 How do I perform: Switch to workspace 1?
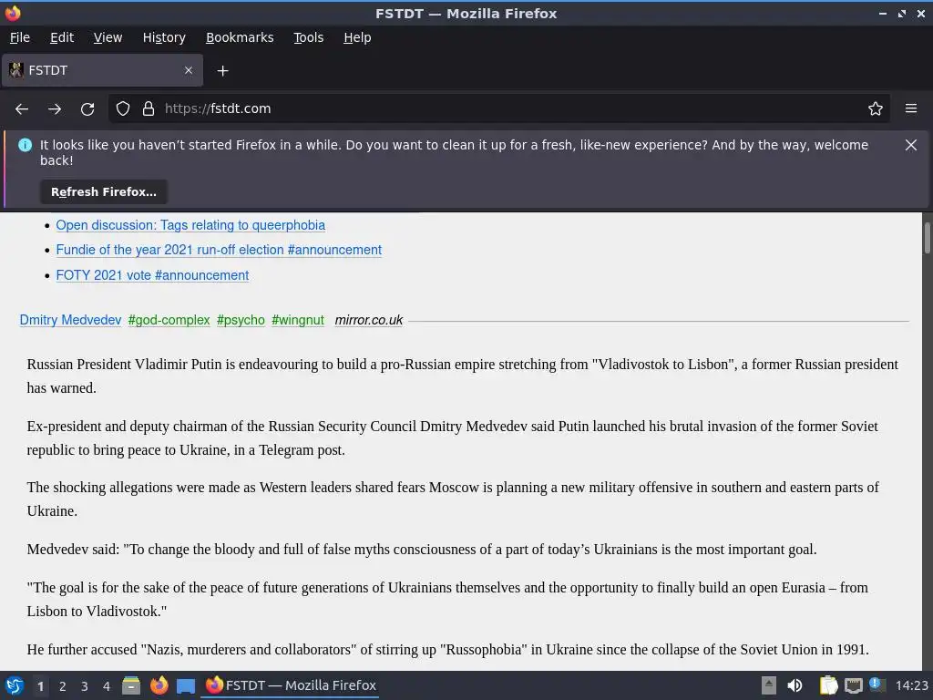[40, 686]
